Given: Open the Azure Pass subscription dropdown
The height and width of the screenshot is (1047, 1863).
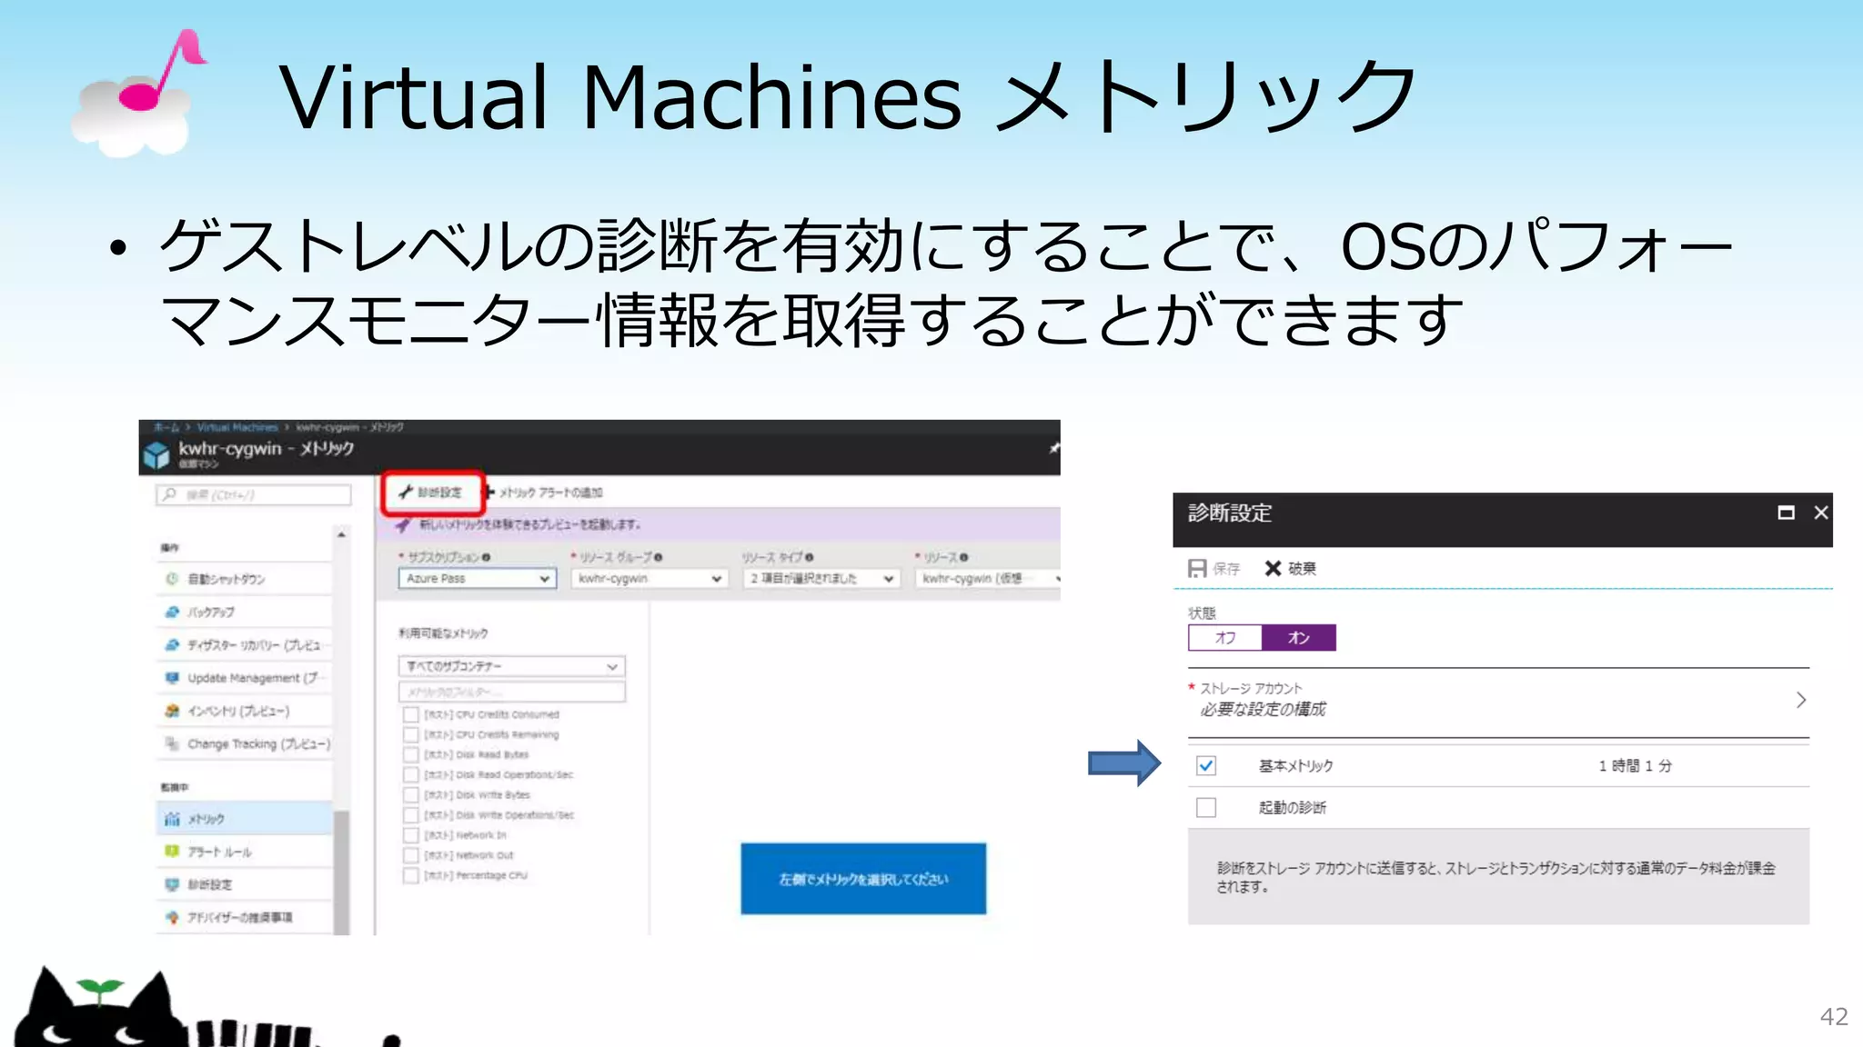Looking at the screenshot, I should pos(478,579).
